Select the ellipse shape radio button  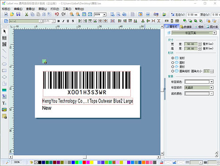(x=172, y=63)
